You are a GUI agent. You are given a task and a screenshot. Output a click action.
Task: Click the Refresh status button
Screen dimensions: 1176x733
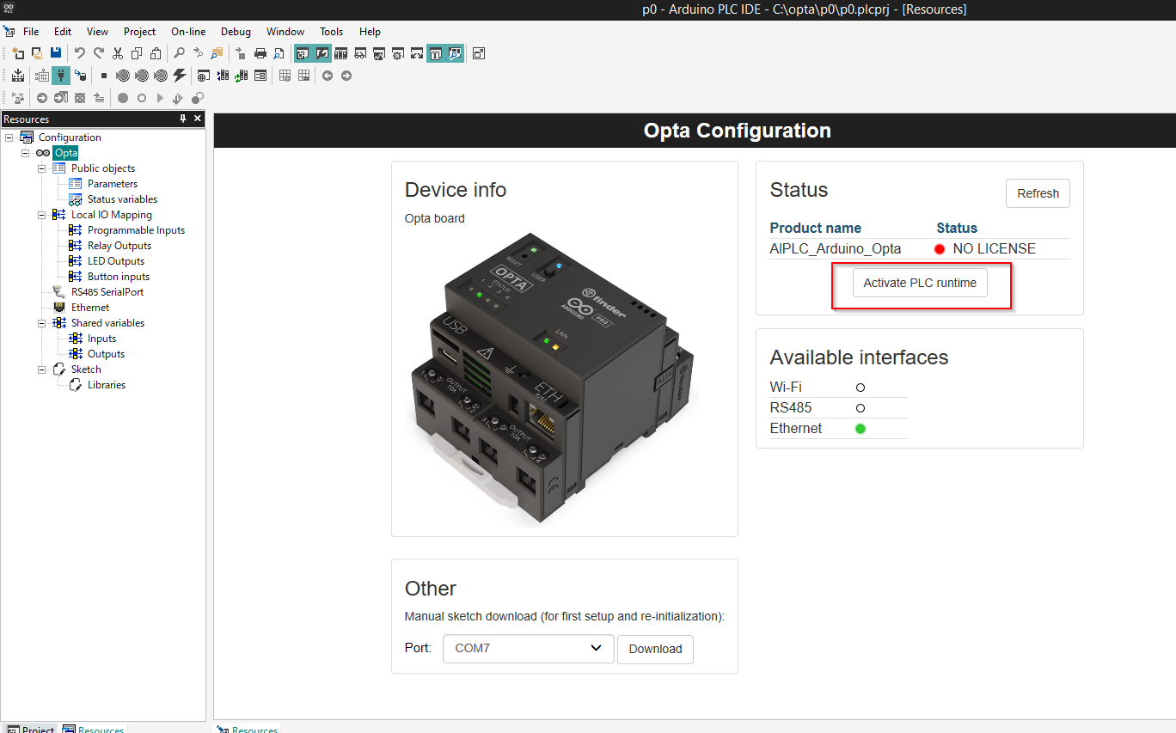pyautogui.click(x=1038, y=193)
